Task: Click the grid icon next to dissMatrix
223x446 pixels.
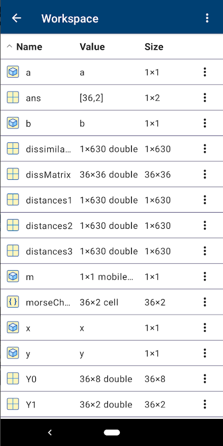Action: [x=13, y=174]
